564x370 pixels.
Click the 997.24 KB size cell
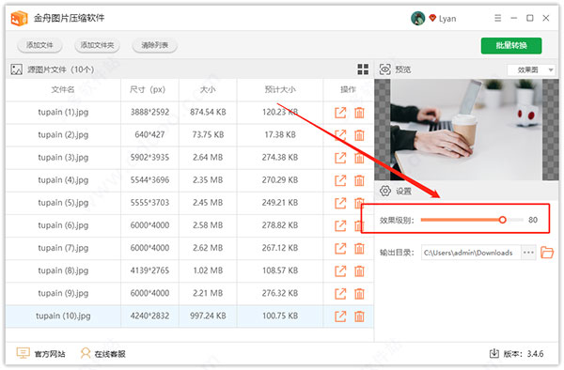tap(208, 316)
